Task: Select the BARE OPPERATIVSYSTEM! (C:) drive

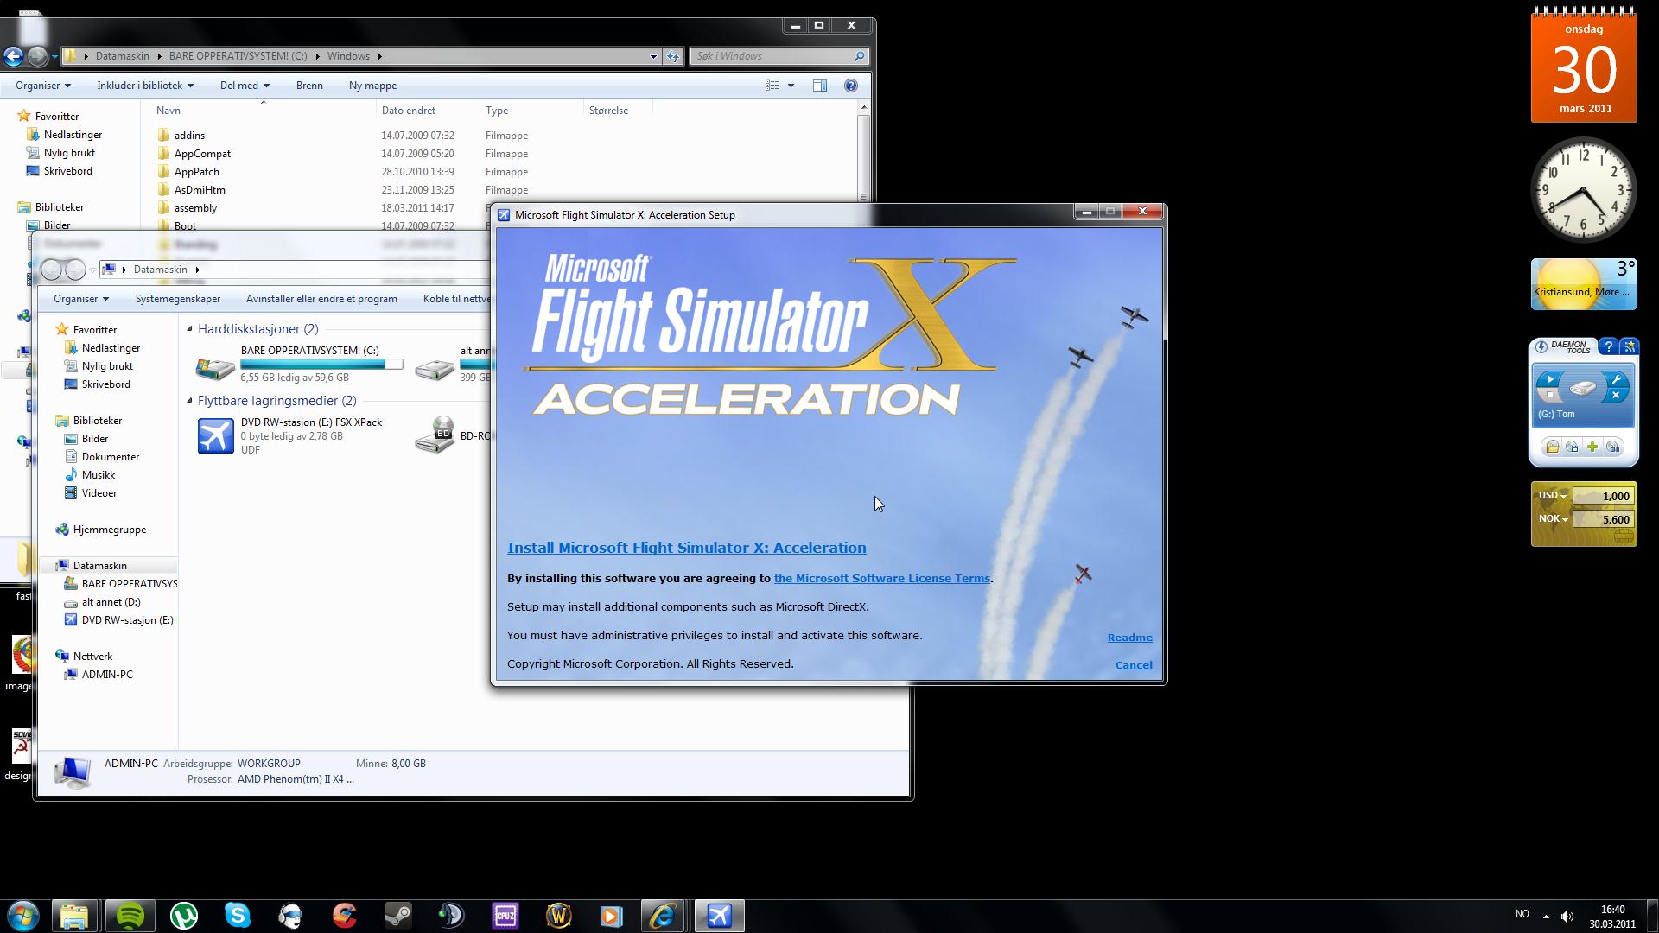Action: tap(299, 363)
